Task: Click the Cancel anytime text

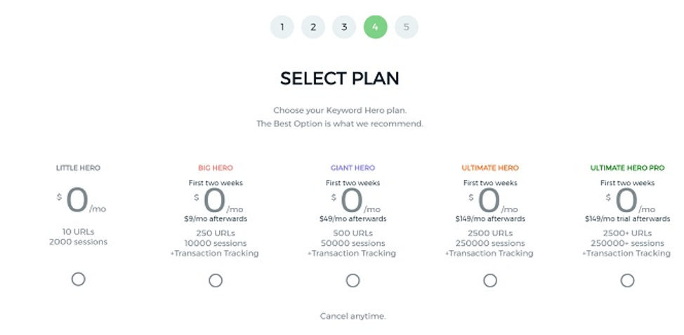Action: pos(353,316)
